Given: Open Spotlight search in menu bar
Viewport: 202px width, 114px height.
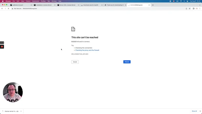Looking at the screenshot, I should [x=184, y=1].
